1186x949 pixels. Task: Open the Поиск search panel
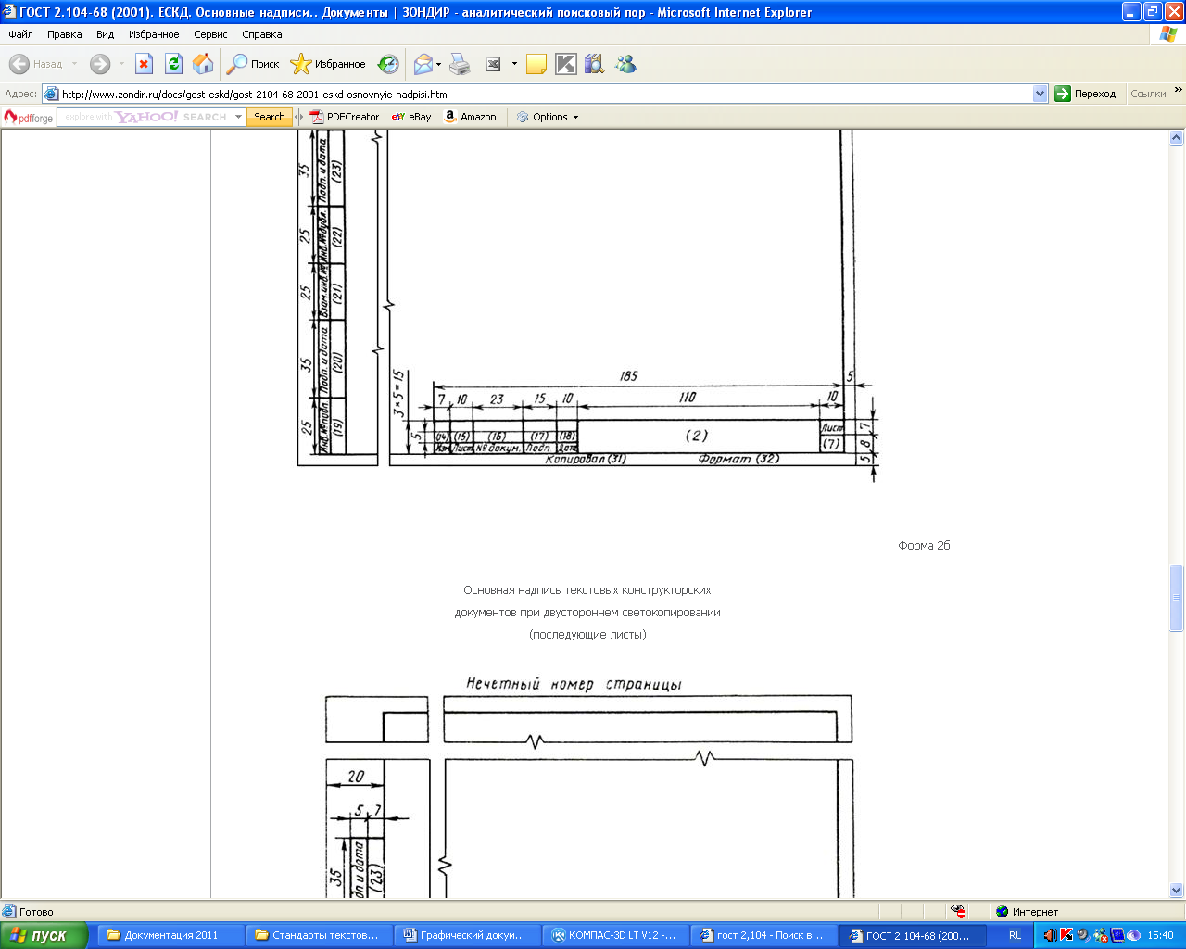pos(253,64)
